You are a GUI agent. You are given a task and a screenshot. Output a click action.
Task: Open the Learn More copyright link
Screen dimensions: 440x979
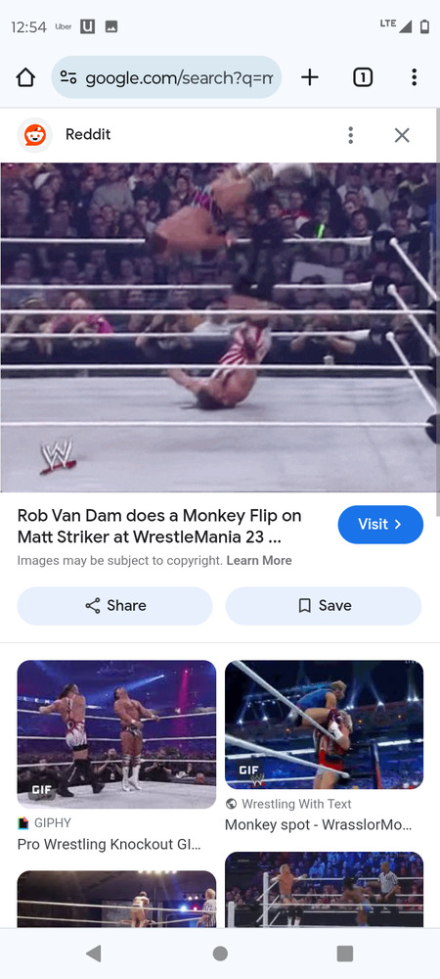[259, 561]
